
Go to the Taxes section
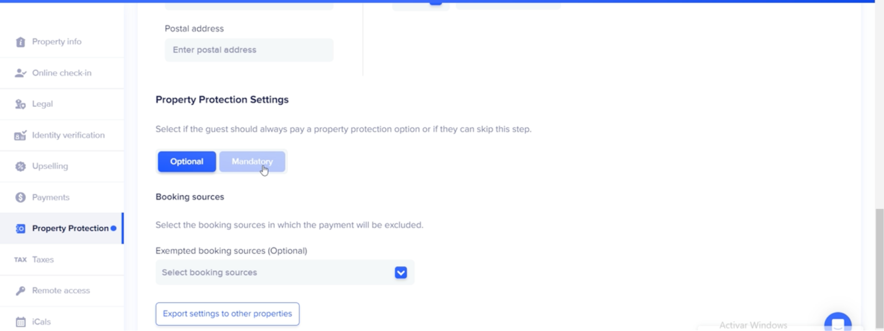point(43,260)
